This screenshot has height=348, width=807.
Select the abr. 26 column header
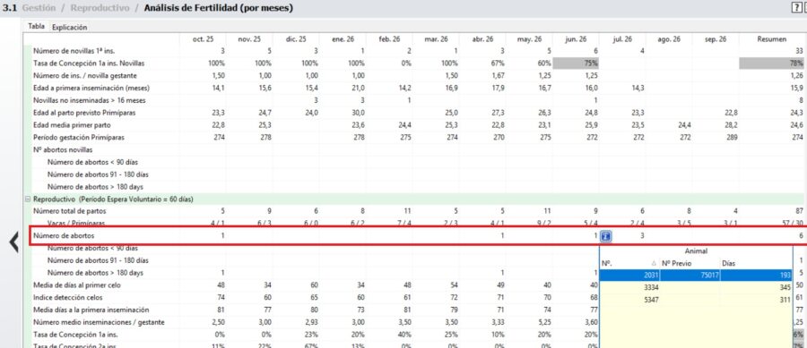(482, 39)
